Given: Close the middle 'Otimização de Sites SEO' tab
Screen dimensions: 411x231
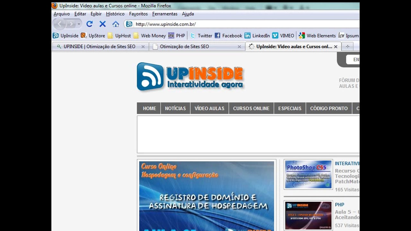Looking at the screenshot, I should click(x=239, y=47).
